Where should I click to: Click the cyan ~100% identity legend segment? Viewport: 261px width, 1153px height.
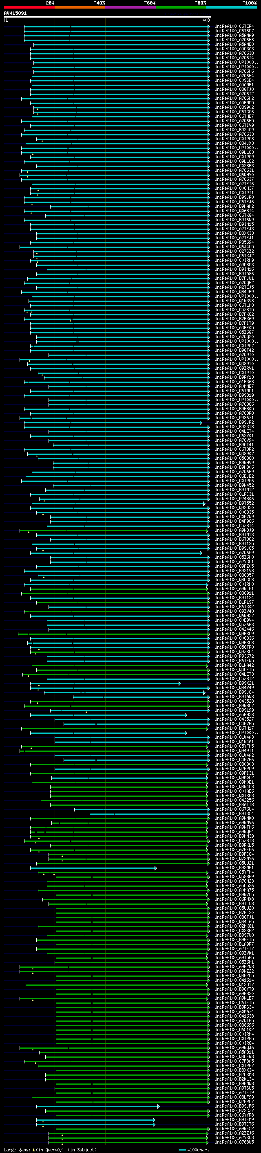click(x=232, y=7)
